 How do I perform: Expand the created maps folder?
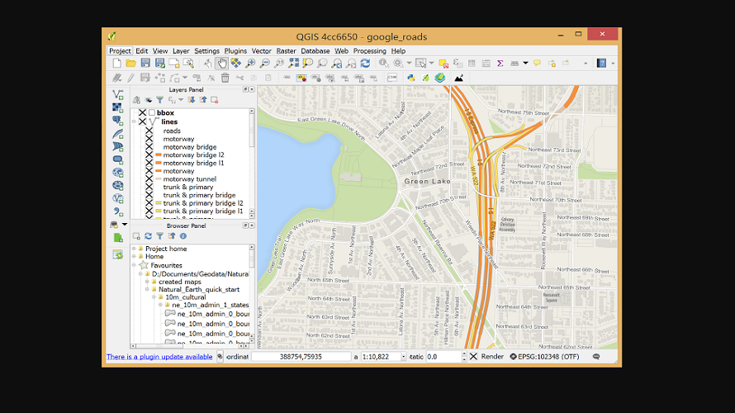147,282
